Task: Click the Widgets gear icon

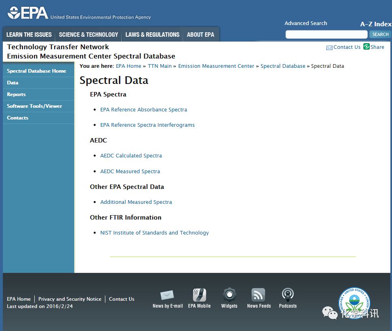Action: [x=229, y=295]
